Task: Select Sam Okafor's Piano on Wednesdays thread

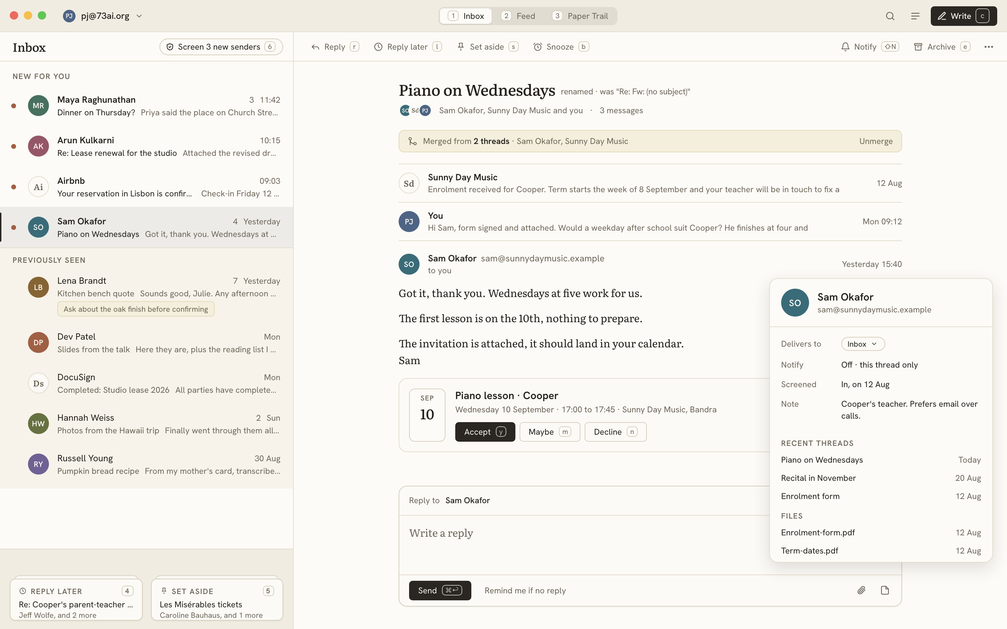Action: pyautogui.click(x=147, y=227)
